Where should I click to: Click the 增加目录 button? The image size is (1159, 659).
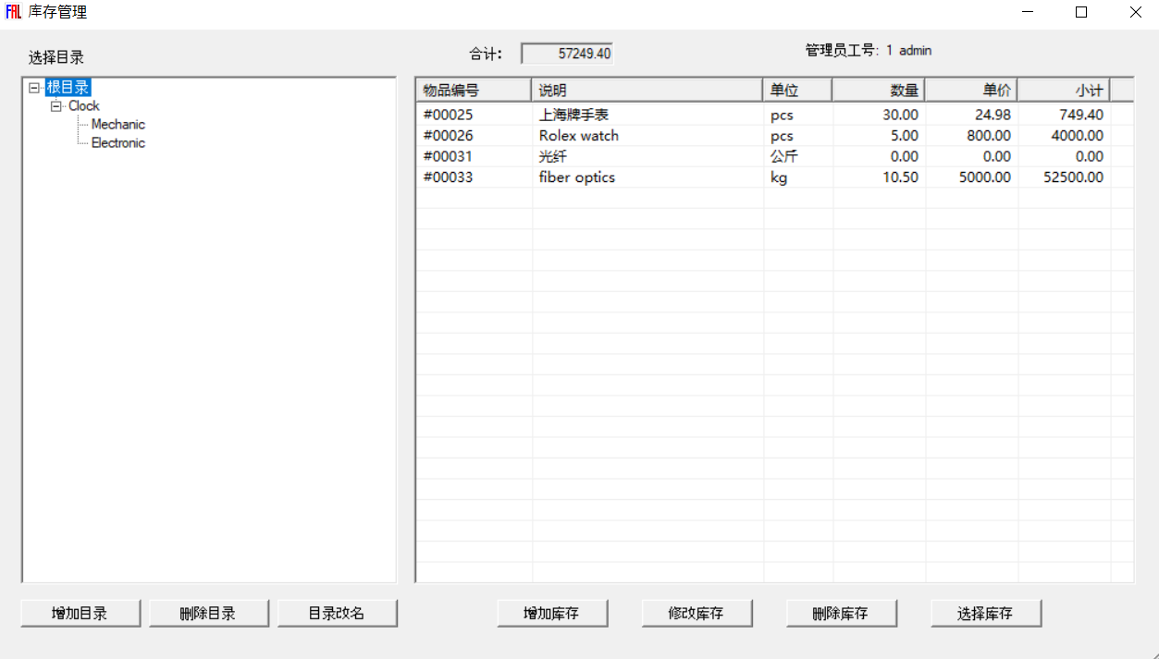(80, 614)
